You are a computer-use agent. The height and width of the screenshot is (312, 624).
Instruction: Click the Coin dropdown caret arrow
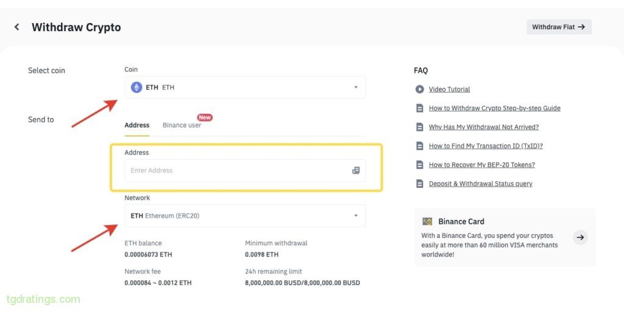[356, 88]
